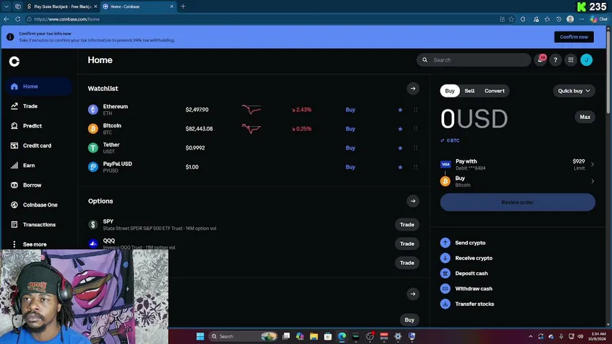This screenshot has width=612, height=344.
Task: Click Transfer stocks
Action: pos(467,304)
